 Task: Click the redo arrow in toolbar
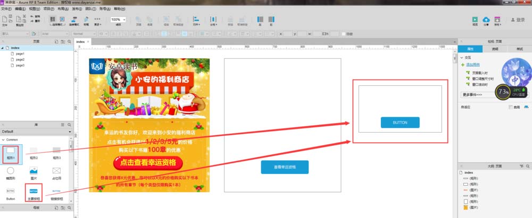[x=32, y=21]
